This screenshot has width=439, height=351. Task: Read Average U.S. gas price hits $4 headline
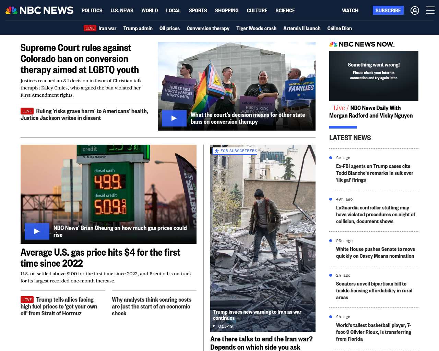100,258
